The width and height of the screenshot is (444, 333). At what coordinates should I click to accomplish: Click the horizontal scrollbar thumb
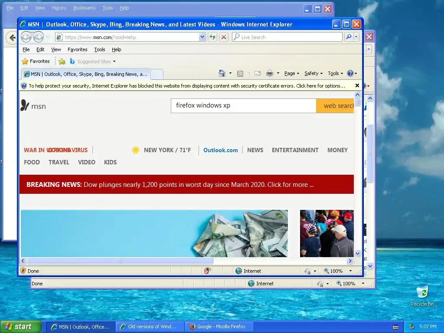click(x=120, y=261)
